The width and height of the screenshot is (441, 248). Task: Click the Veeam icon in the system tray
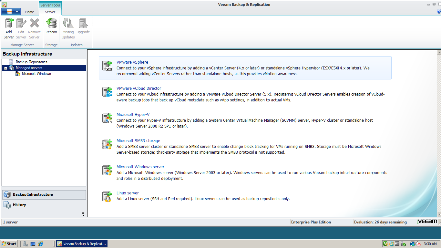point(385,243)
